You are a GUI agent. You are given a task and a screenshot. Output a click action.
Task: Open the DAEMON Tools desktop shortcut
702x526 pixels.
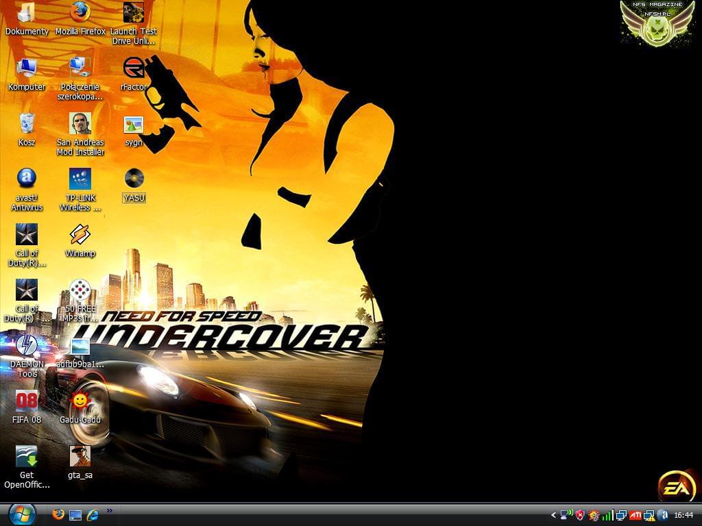27,346
